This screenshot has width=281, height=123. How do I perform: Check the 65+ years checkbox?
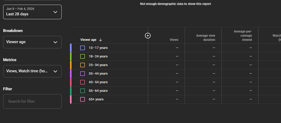click(83, 99)
